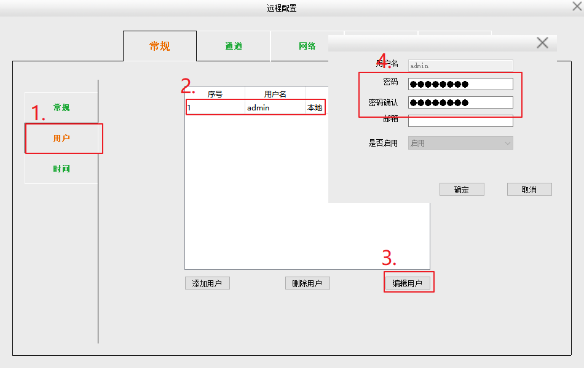Click the 用户名 column header
Screen dimensions: 584x368
coord(275,94)
